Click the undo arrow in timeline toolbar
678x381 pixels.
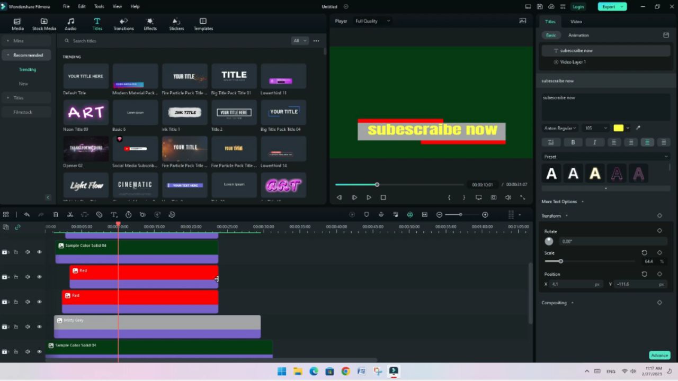[x=26, y=214]
